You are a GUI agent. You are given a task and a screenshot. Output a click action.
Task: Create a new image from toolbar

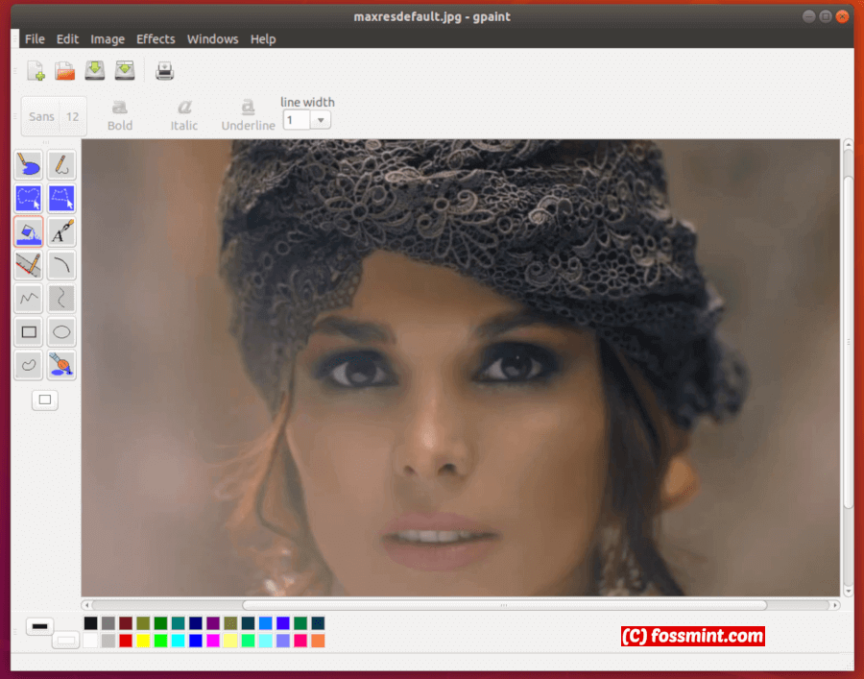pyautogui.click(x=36, y=70)
